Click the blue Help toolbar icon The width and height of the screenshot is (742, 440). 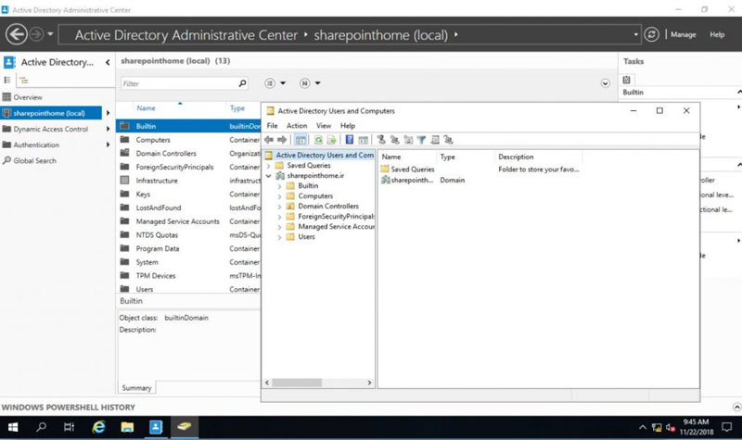click(350, 140)
